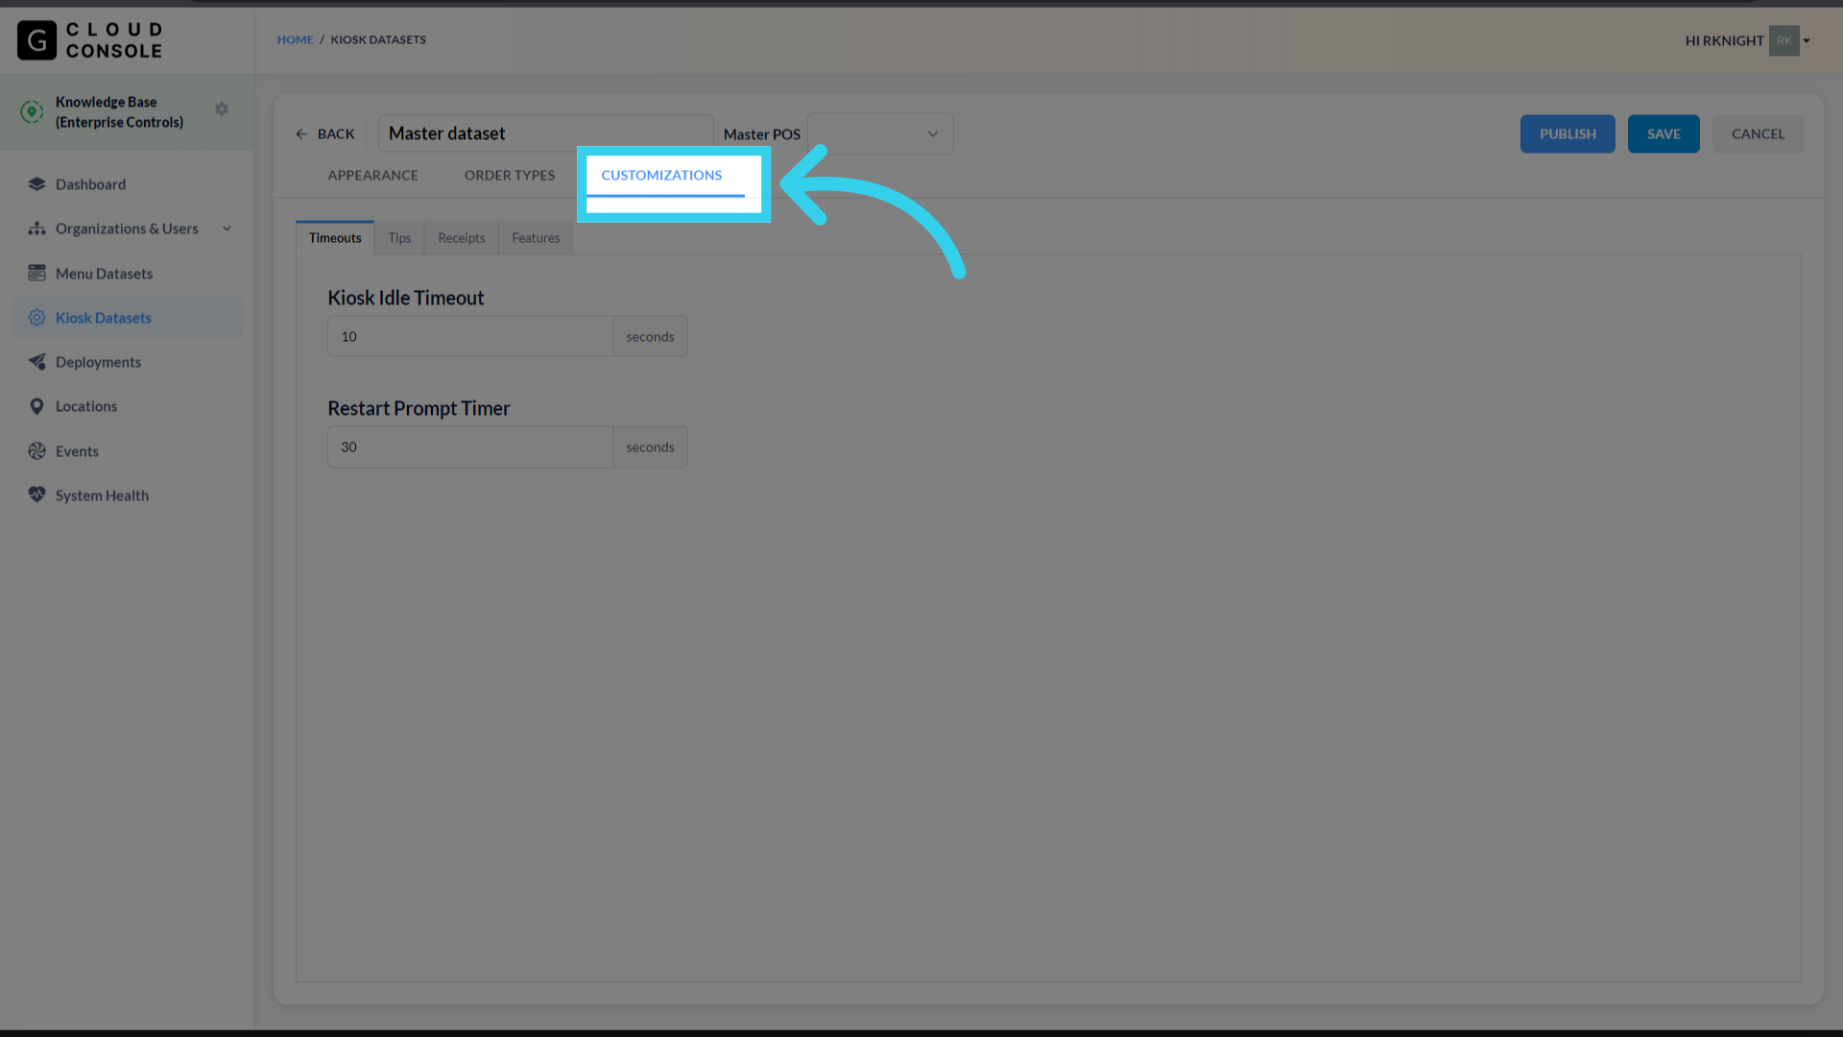Save the dataset changes
This screenshot has height=1037, width=1843.
[x=1663, y=133]
